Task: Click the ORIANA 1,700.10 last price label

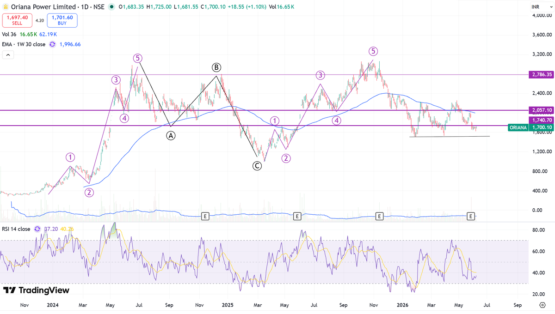Action: coord(530,127)
